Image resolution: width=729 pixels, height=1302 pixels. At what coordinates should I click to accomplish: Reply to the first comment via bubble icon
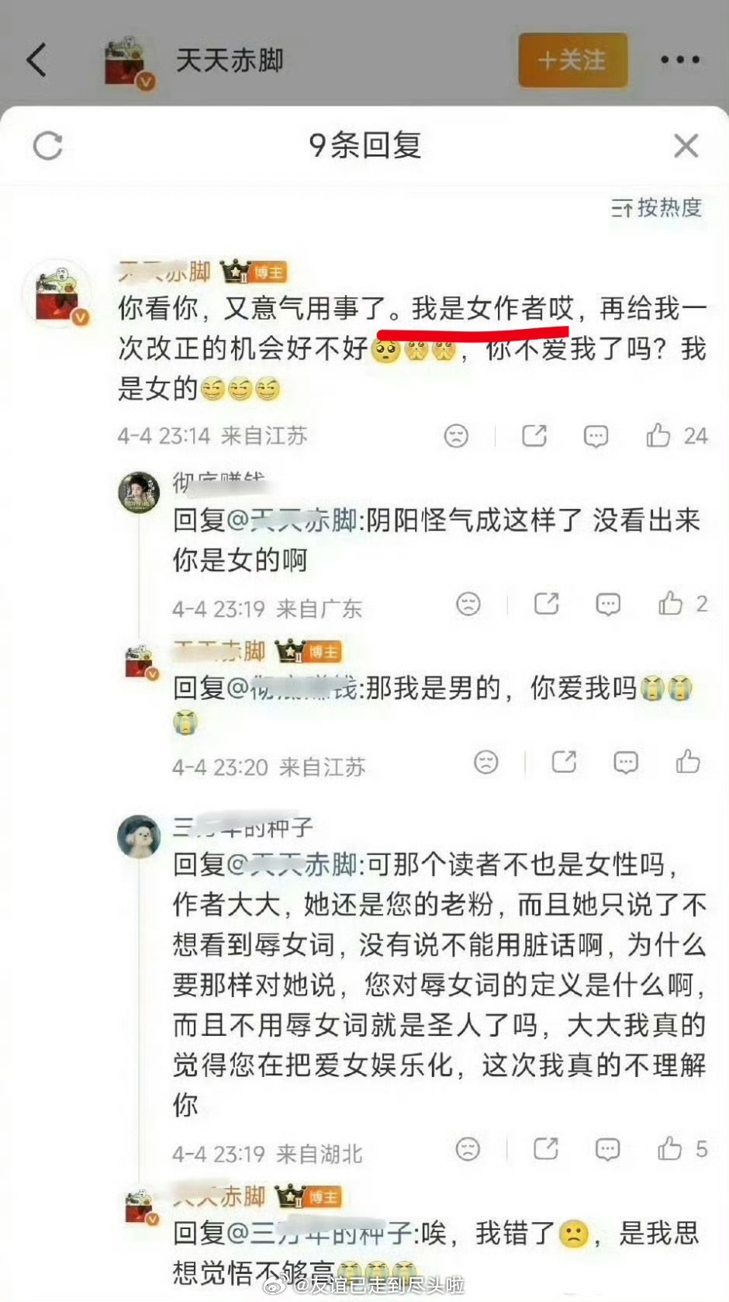[596, 436]
